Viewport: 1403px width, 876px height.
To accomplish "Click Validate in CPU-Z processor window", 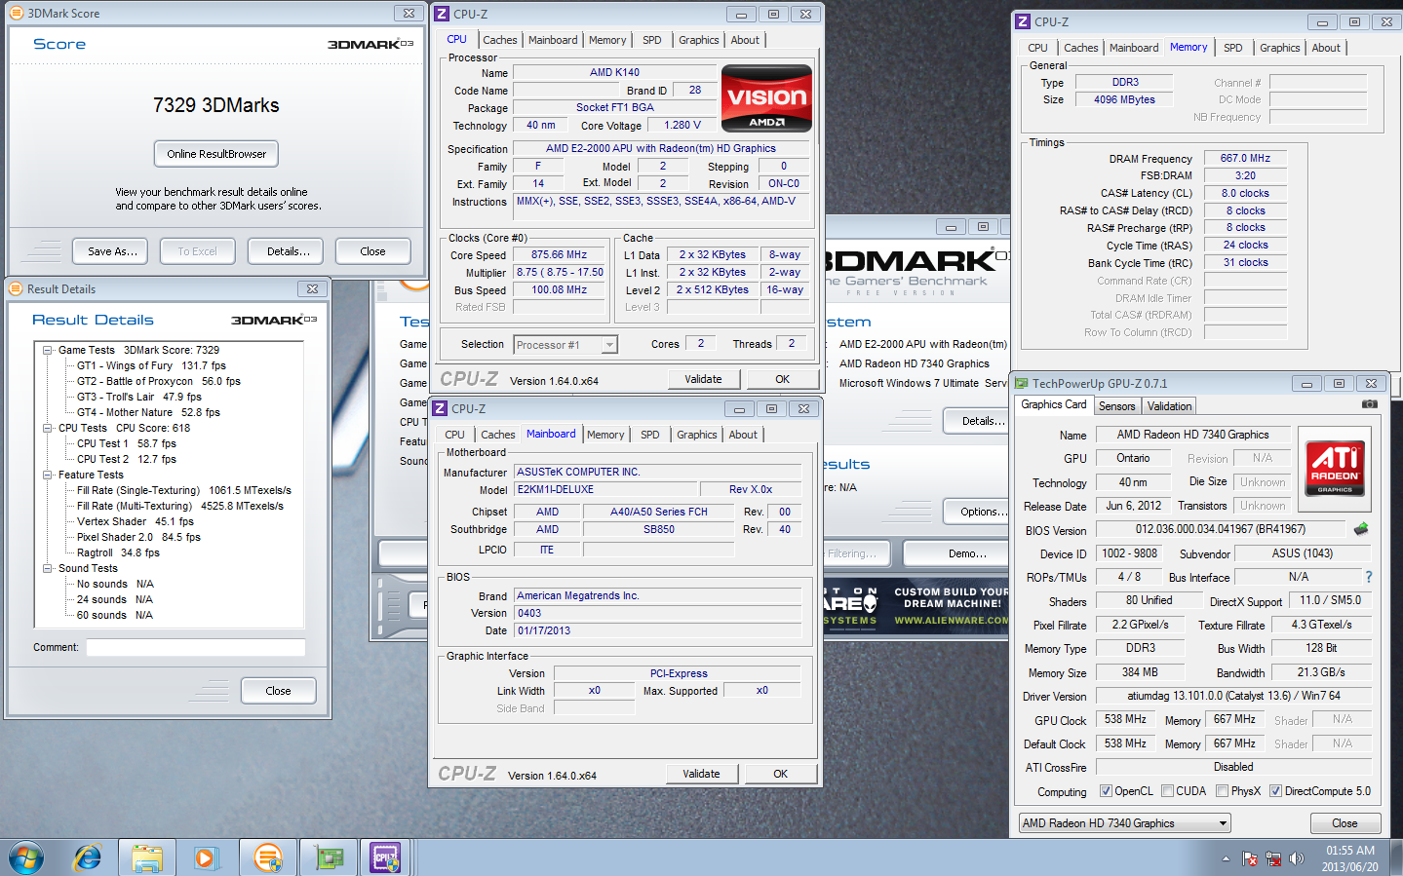I will point(703,379).
